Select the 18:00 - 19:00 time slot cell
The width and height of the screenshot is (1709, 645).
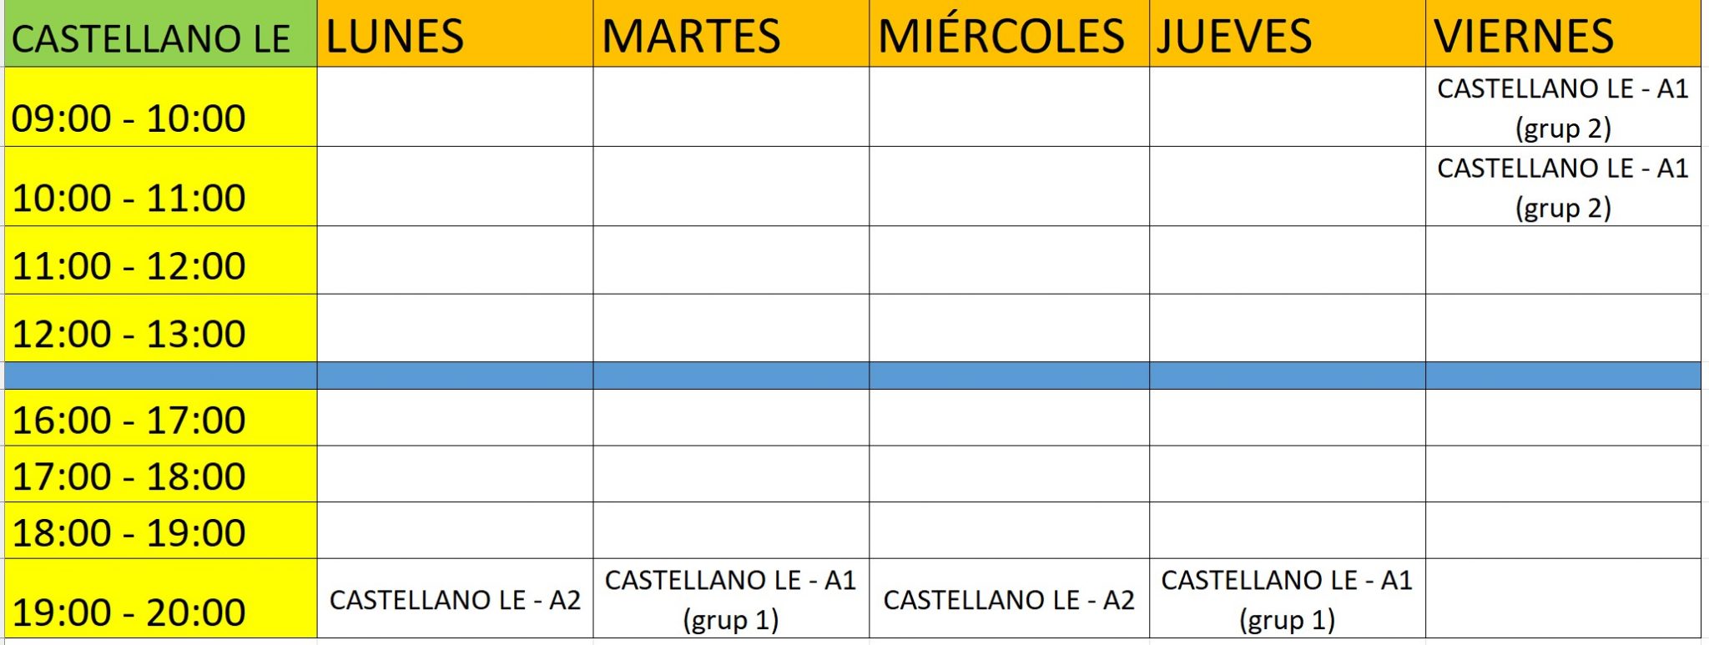pos(160,531)
